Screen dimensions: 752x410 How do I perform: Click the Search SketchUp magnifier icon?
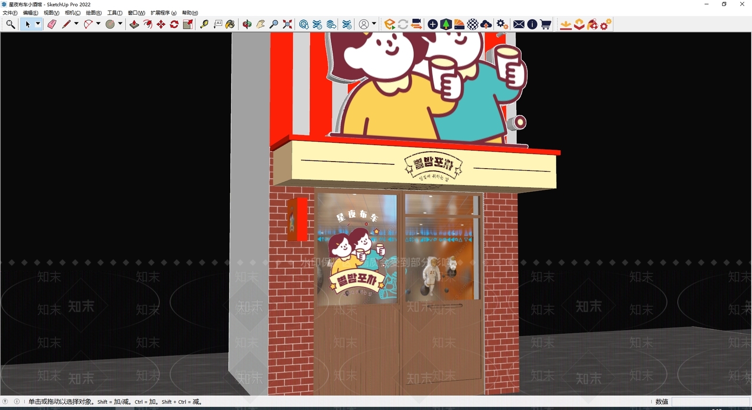click(x=10, y=24)
